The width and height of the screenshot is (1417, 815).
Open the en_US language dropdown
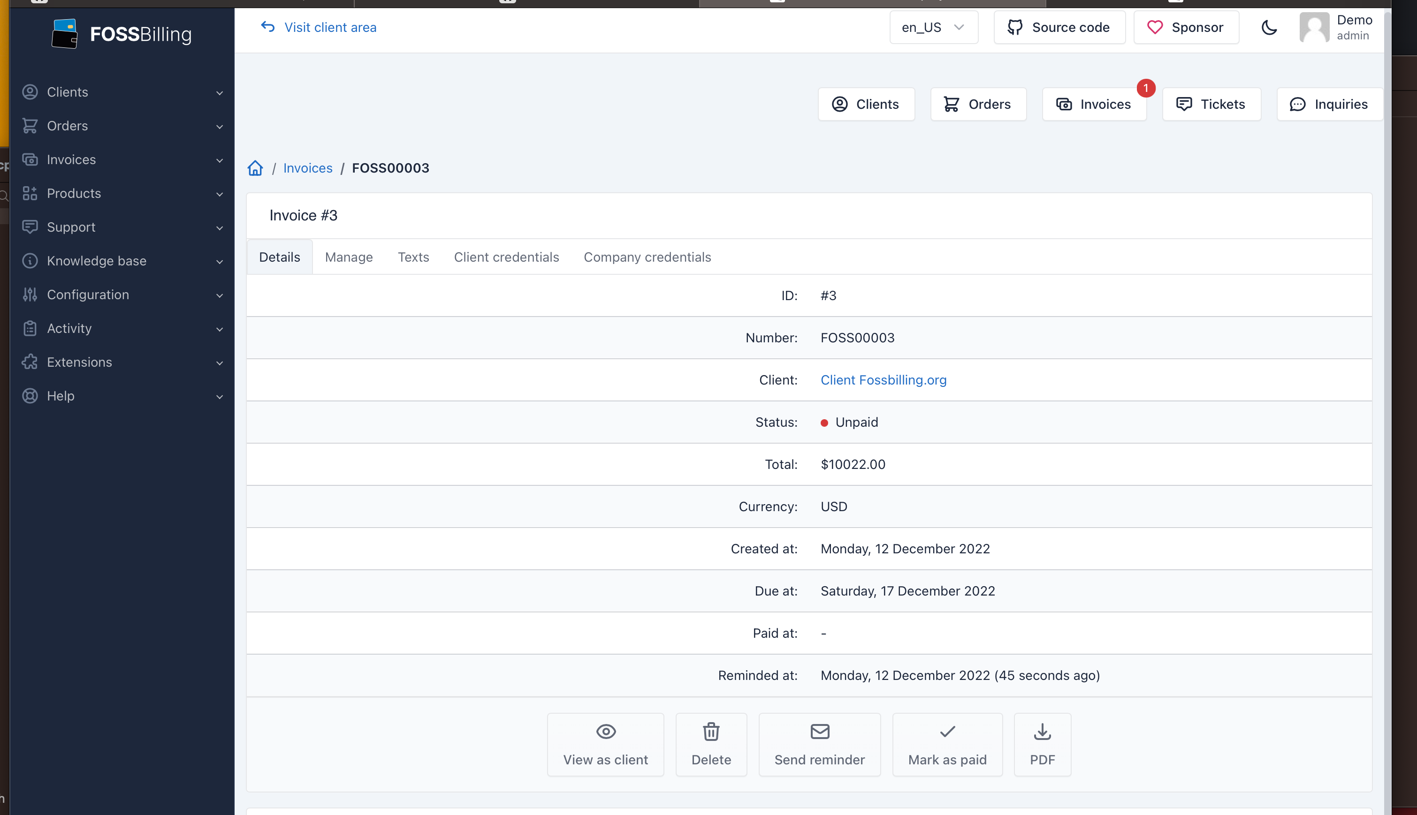[x=933, y=27]
